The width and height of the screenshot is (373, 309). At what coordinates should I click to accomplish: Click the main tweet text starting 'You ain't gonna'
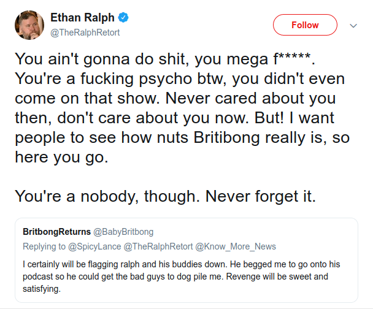tap(182, 108)
